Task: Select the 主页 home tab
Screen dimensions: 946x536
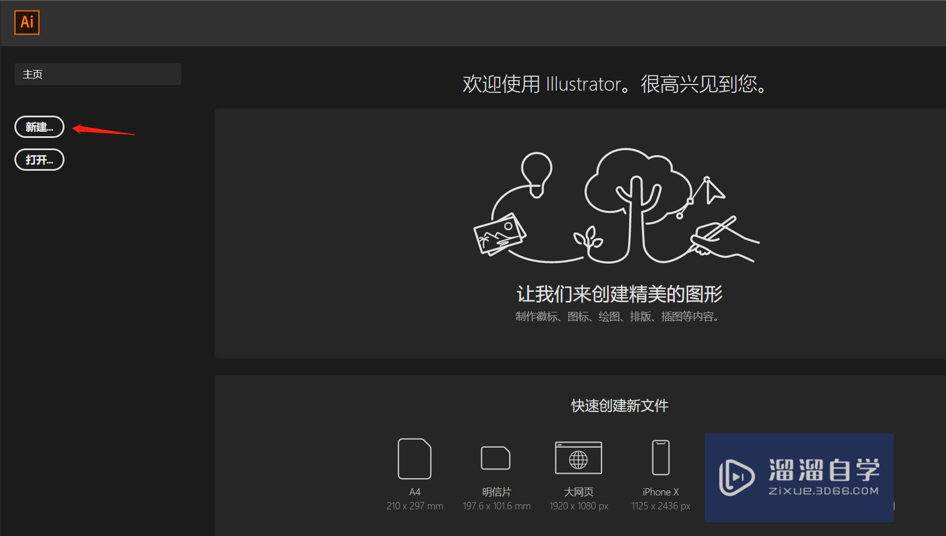Action: [98, 74]
